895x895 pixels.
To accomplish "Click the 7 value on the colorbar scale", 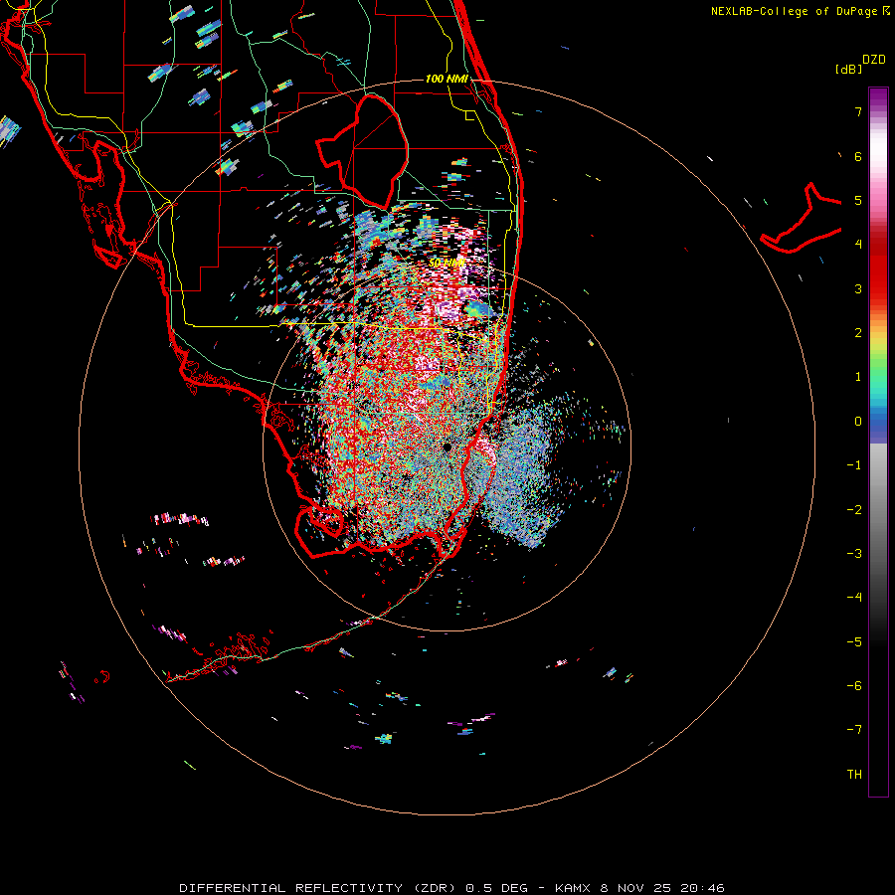I will 858,111.
